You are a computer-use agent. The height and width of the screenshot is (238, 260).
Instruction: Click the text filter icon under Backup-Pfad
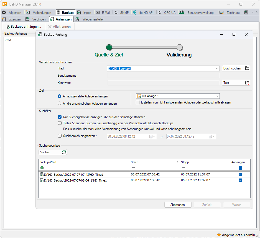click(x=42, y=168)
